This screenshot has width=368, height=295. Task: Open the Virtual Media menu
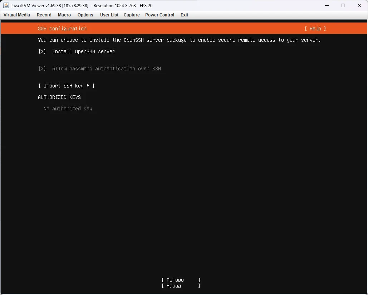tap(16, 15)
